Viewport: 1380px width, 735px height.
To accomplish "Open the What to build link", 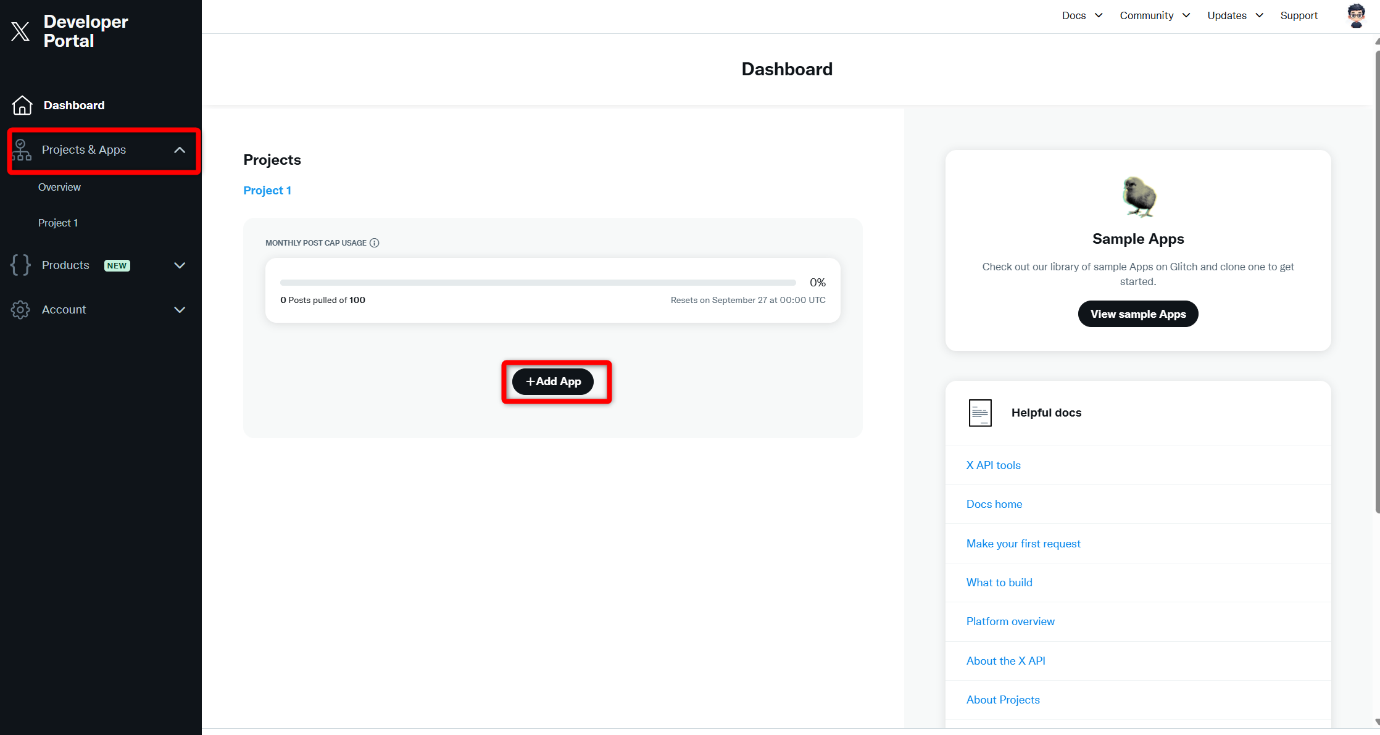I will [999, 583].
